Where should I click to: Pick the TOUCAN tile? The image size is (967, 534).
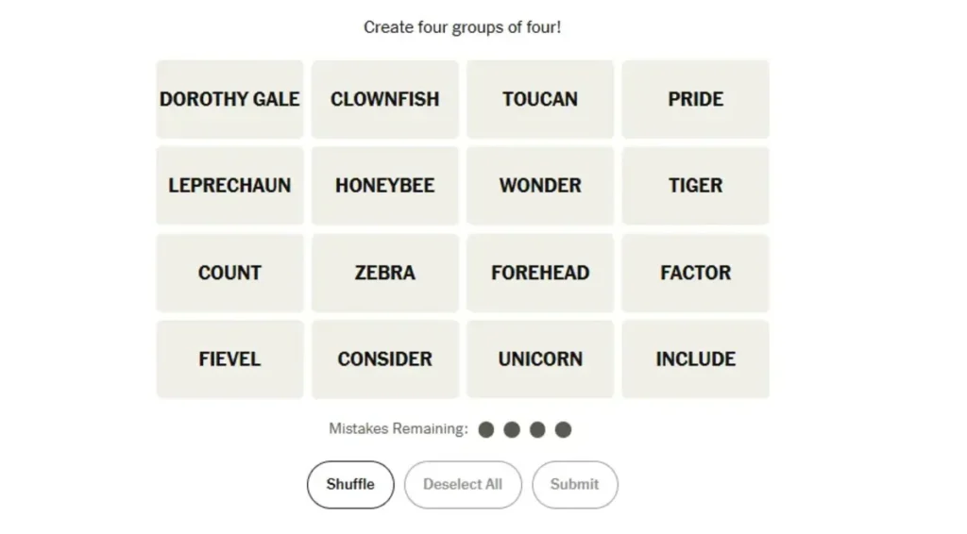click(540, 99)
